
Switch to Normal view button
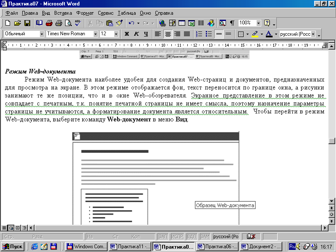pyautogui.click(x=4, y=228)
